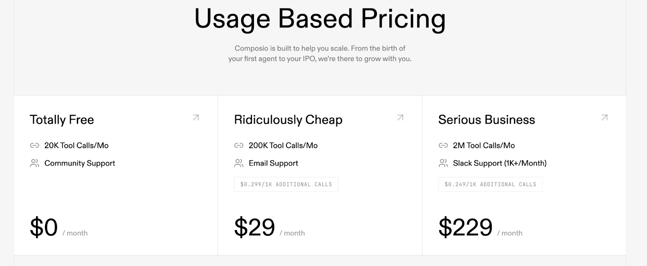This screenshot has width=647, height=266.
Task: Click the Usage Based Pricing heading
Action: [x=320, y=19]
